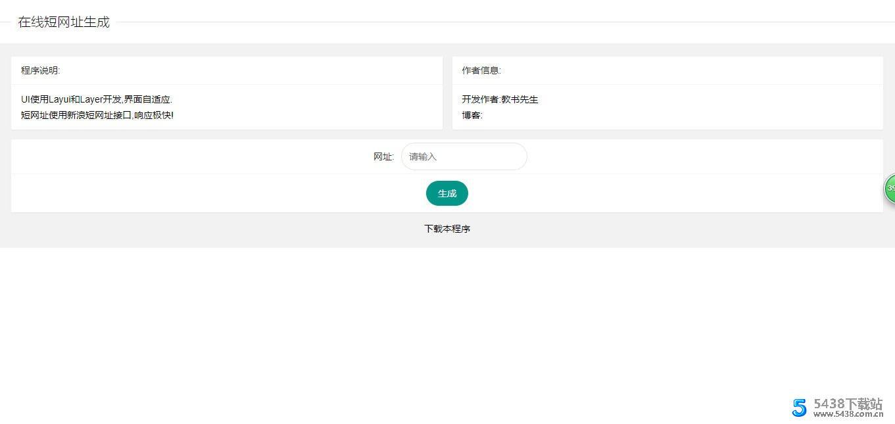
Task: Click inside the 请输入 URL input box
Action: [463, 156]
